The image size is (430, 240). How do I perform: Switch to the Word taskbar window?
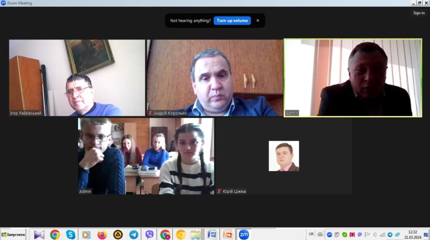pos(212,235)
